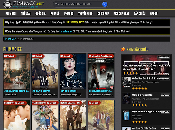Click the Josée, Nàng Thơ Củ... title

coord(17,91)
